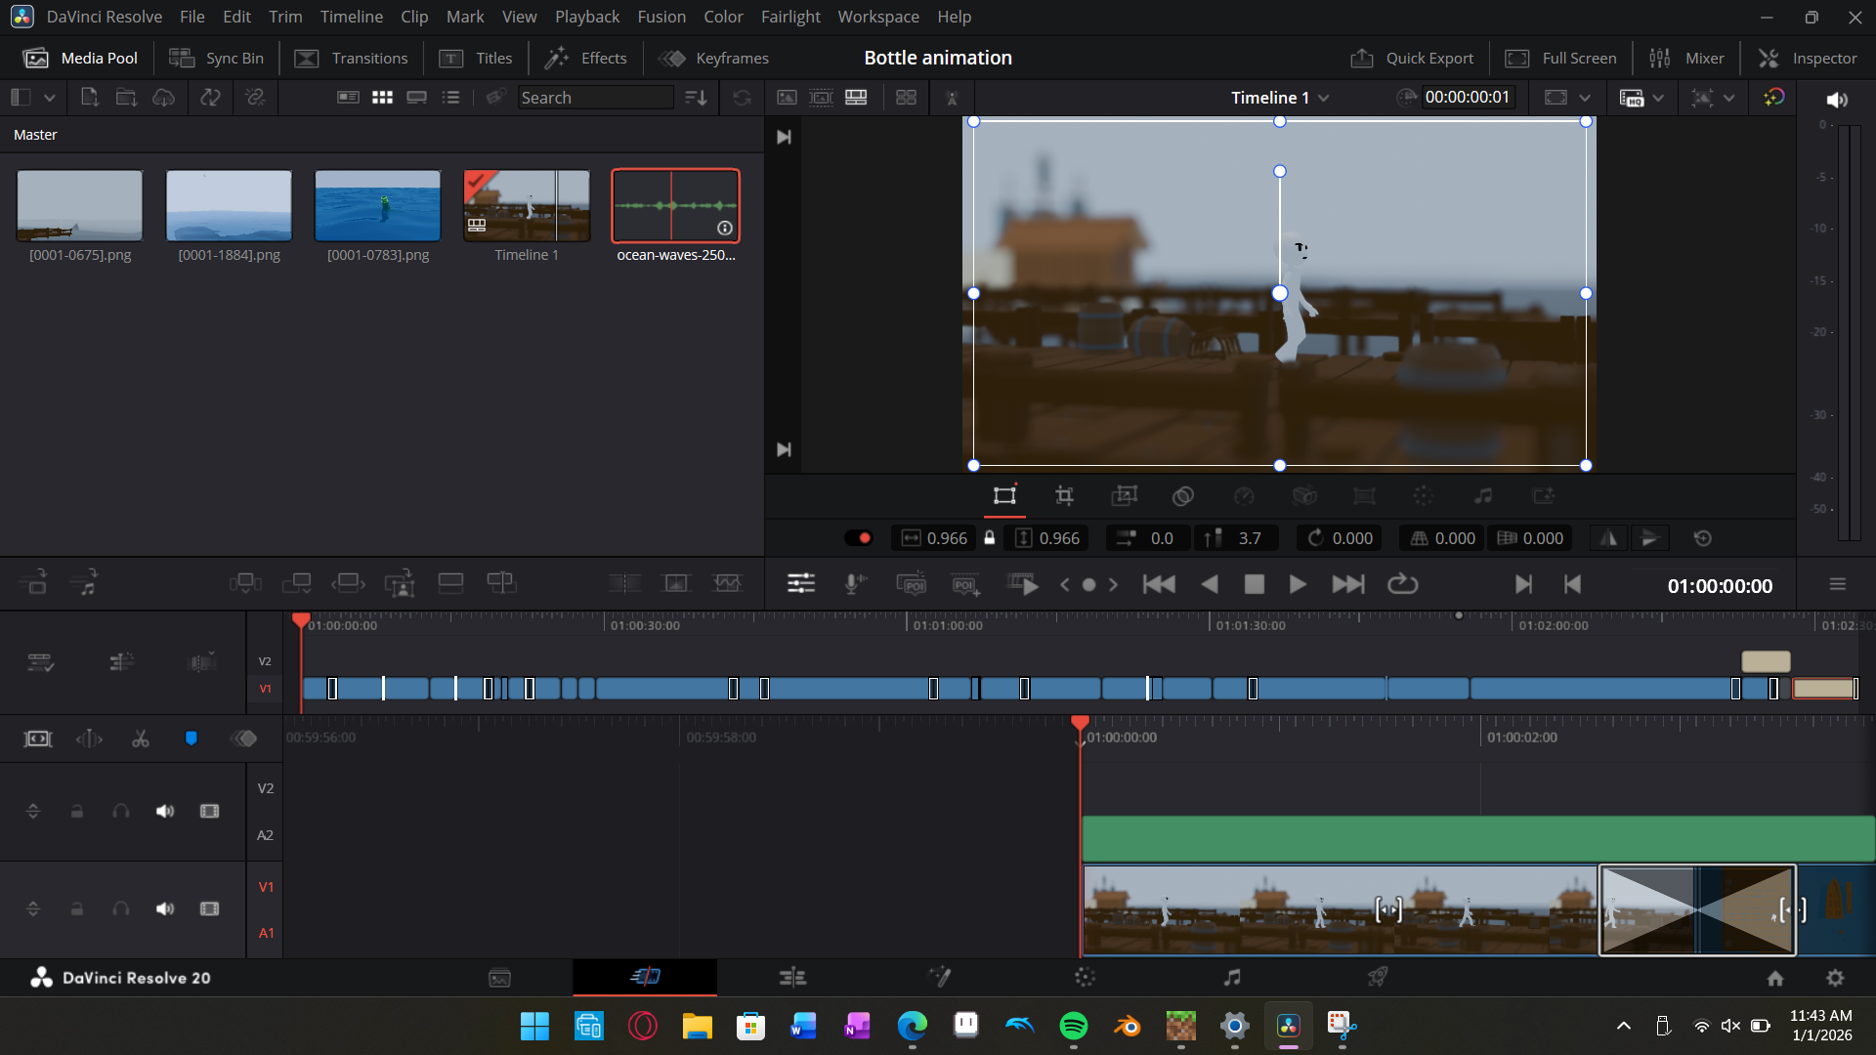
Task: Mute the speaker volume icon top right
Action: click(1837, 100)
